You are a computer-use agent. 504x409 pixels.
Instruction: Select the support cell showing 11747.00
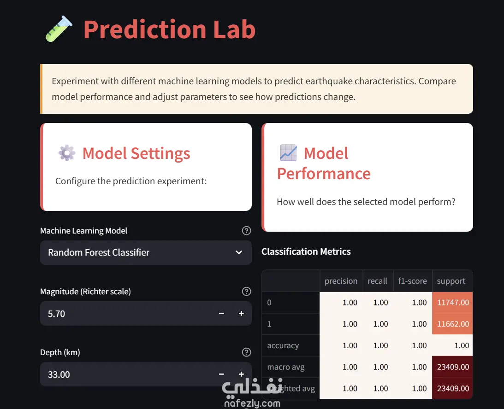pyautogui.click(x=452, y=303)
